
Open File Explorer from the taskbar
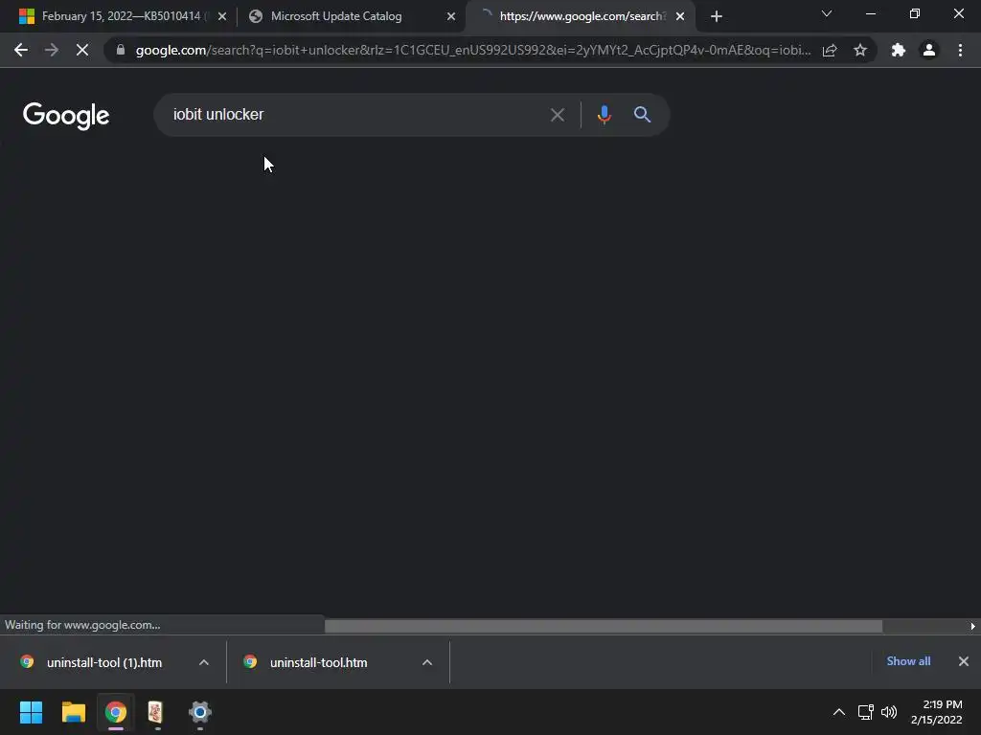73,712
